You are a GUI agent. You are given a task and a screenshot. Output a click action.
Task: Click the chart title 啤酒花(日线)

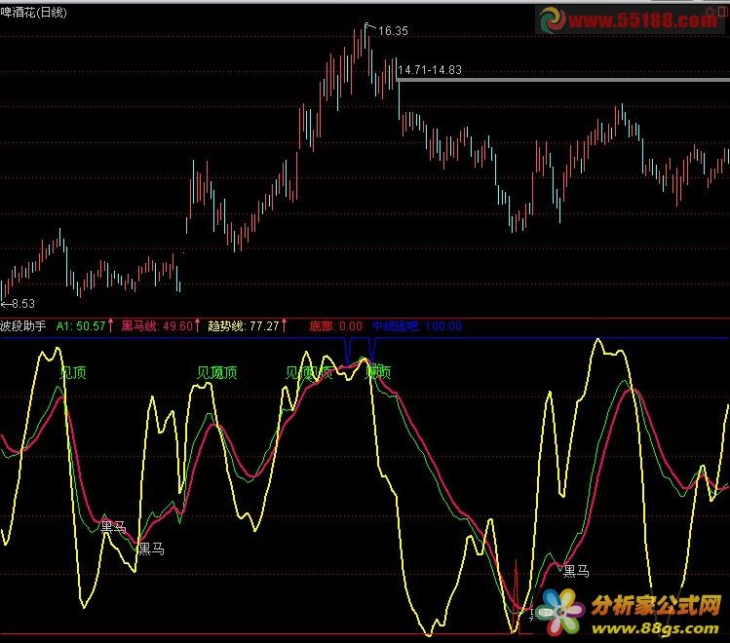(33, 12)
